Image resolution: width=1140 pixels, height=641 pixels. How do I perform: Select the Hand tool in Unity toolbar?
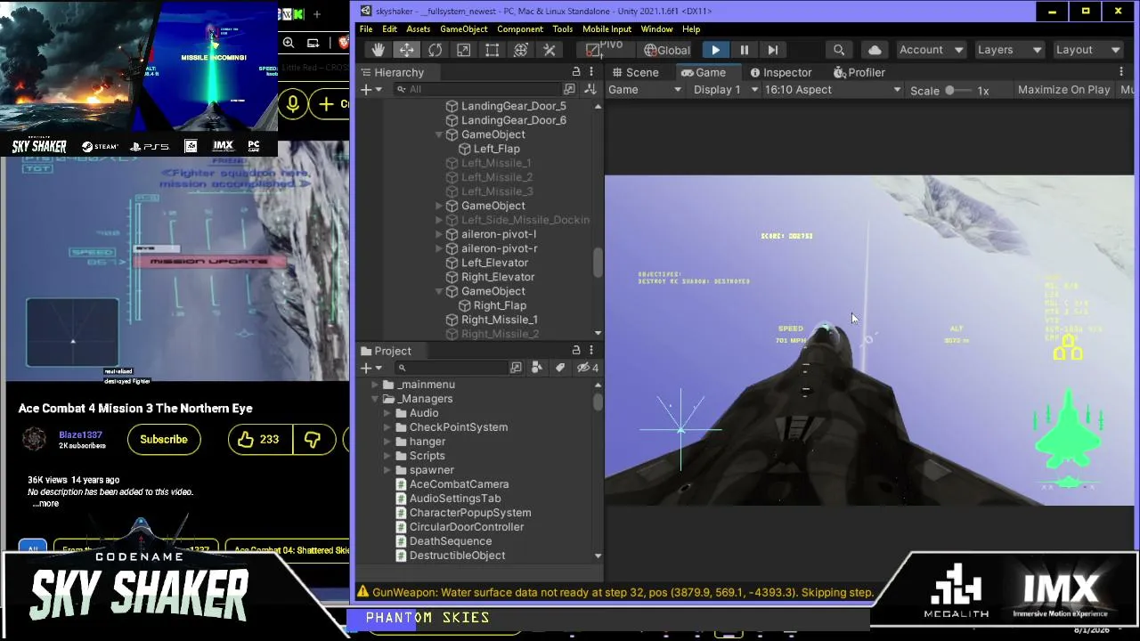click(378, 50)
